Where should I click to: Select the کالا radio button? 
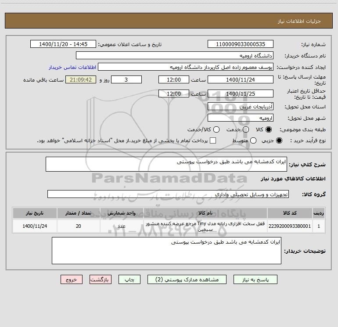click(x=269, y=129)
